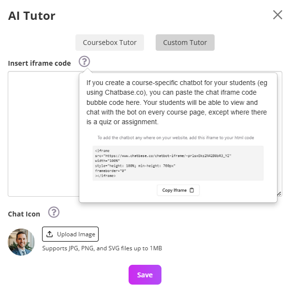The image size is (291, 302).
Task: Click the textarea resize handle corner
Action: click(279, 194)
